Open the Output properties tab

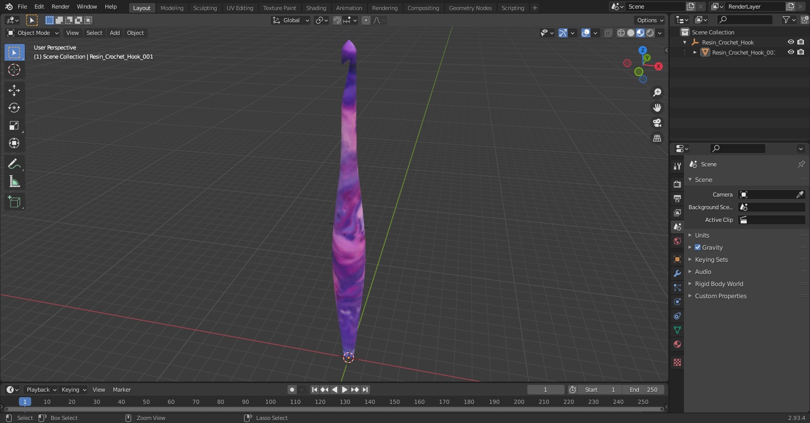coord(677,198)
